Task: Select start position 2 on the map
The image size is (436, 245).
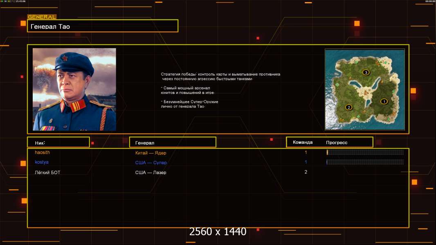Action: pyautogui.click(x=349, y=107)
